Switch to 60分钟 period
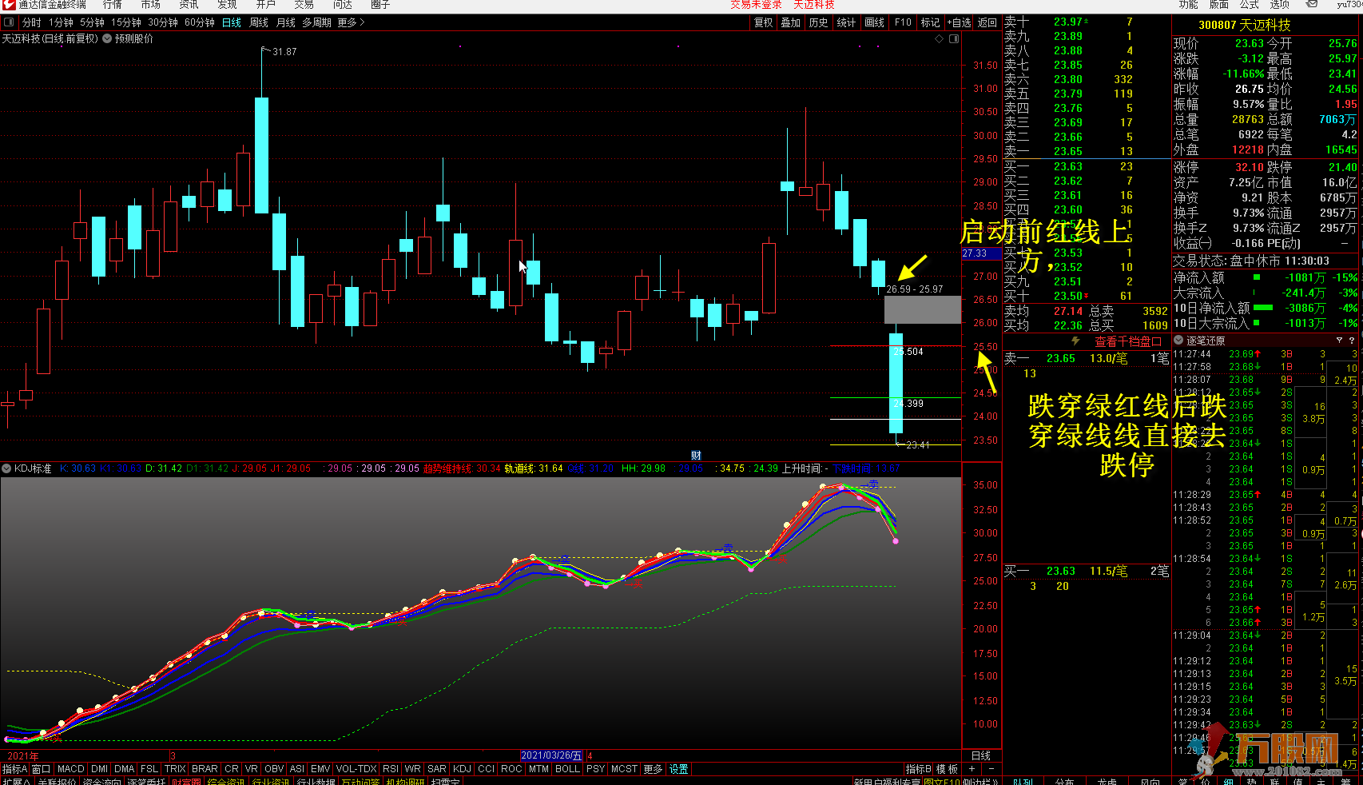The height and width of the screenshot is (785, 1363). pyautogui.click(x=200, y=22)
